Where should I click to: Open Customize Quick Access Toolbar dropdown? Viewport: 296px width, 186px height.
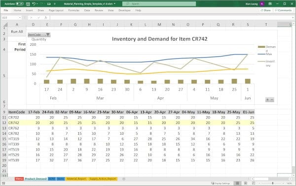(55, 4)
